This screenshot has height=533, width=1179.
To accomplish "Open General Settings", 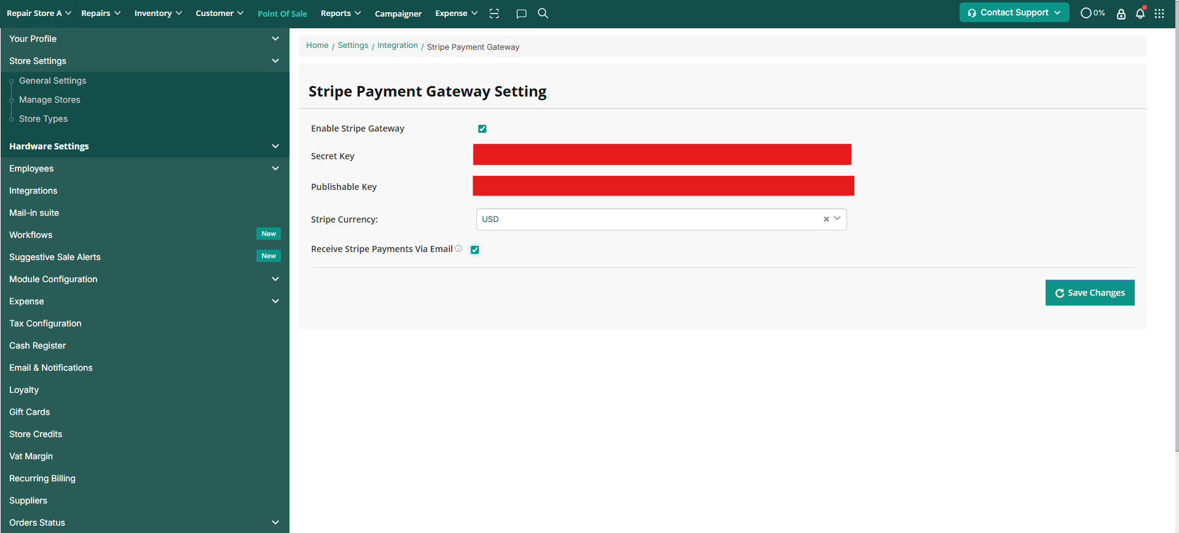I will click(x=52, y=81).
